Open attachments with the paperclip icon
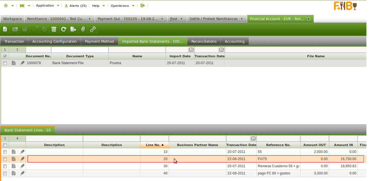375x181 pixels. [x=83, y=29]
